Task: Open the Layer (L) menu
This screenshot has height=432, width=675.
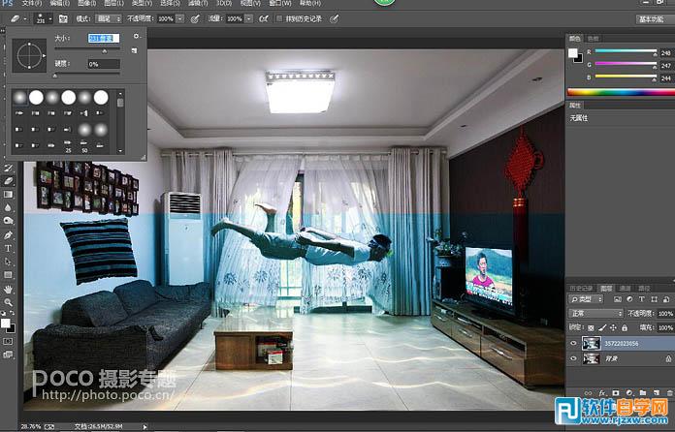Action: pyautogui.click(x=113, y=3)
